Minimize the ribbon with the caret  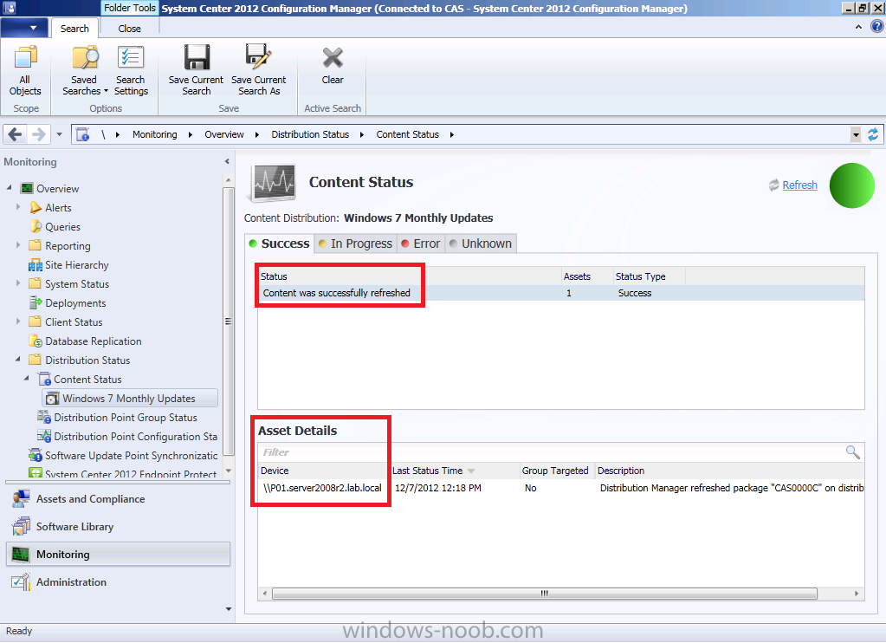(858, 27)
